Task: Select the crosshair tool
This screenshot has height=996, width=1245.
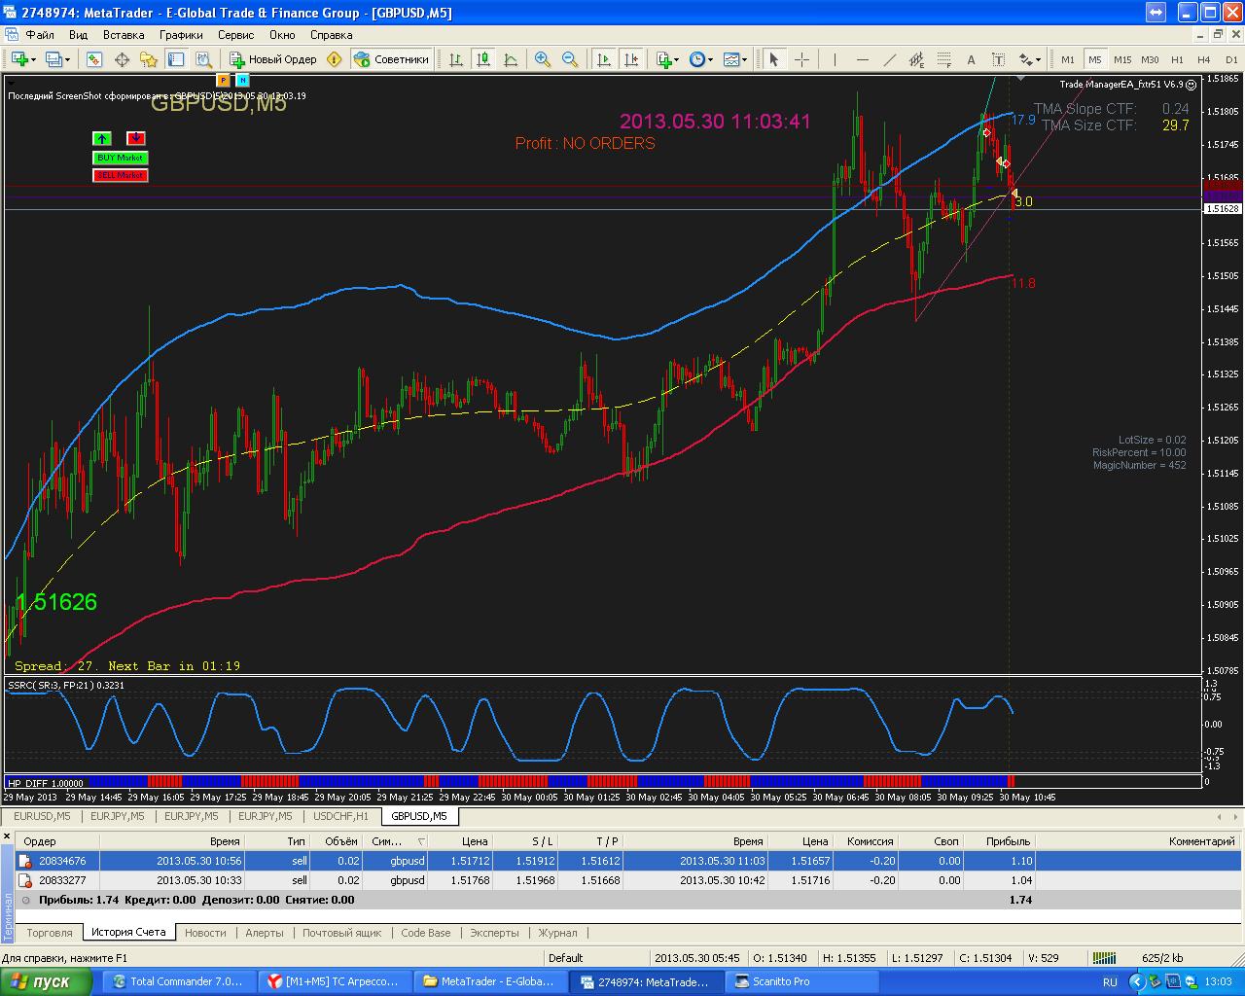Action: point(801,59)
